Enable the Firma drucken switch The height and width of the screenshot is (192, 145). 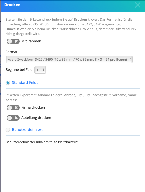click(13, 108)
